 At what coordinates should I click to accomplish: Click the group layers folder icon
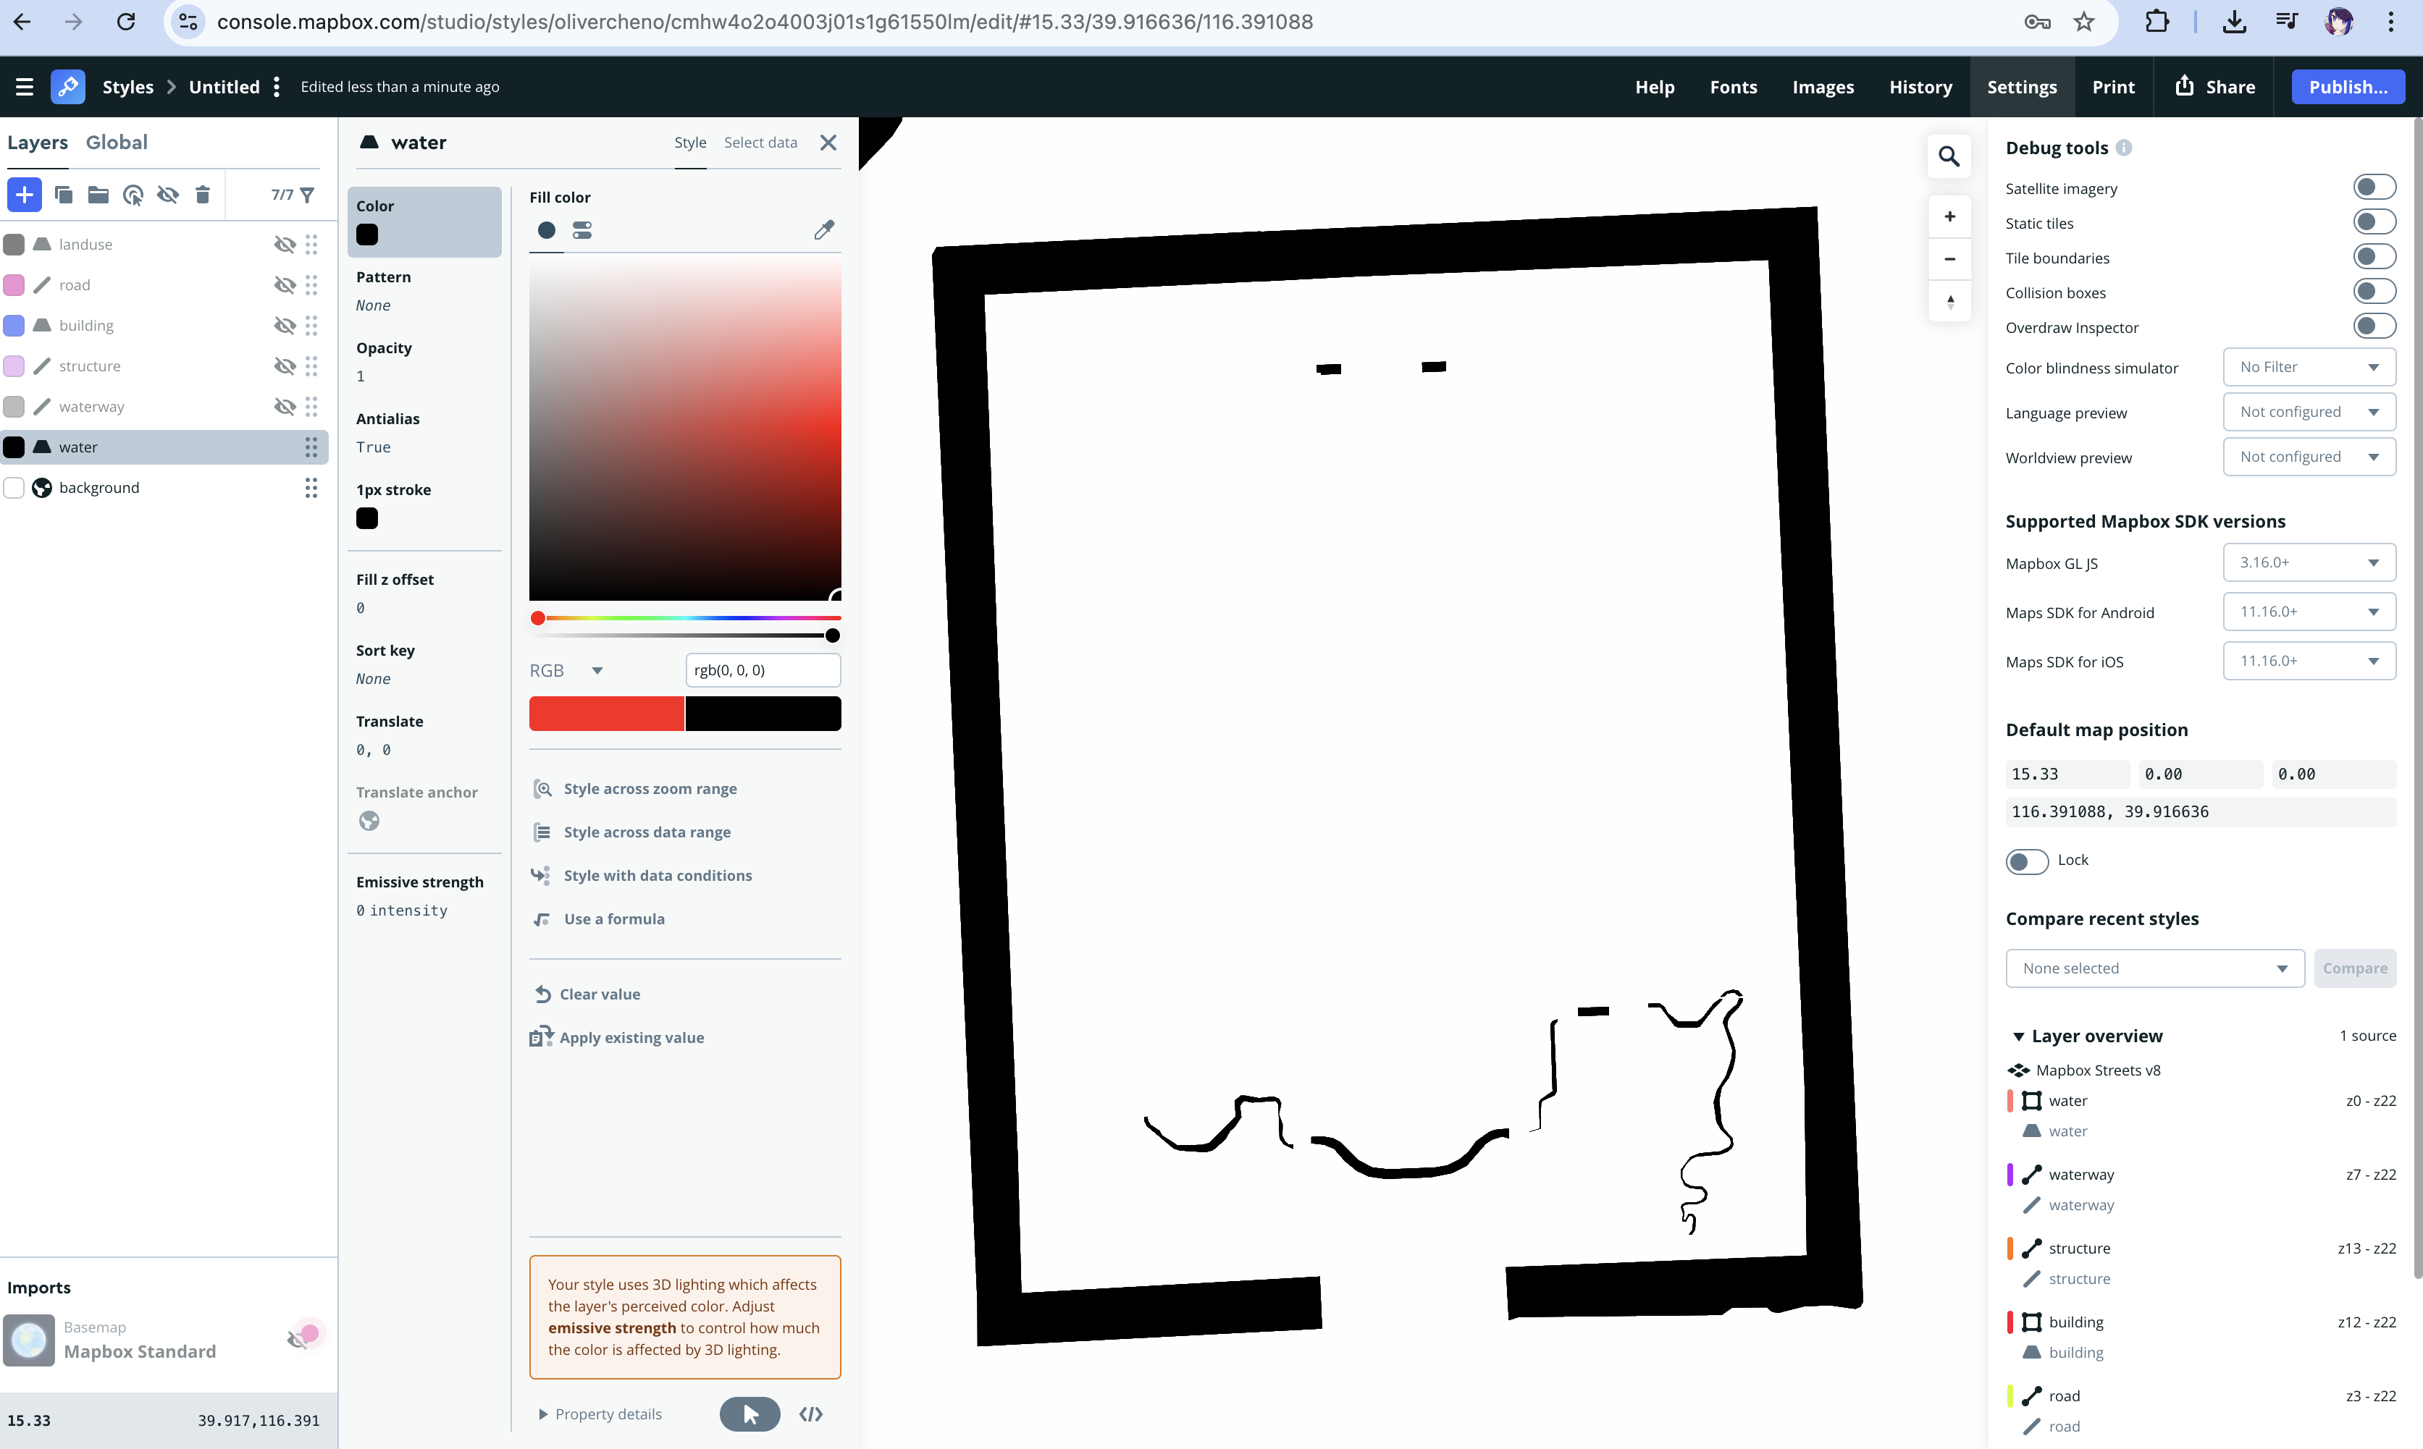98,195
